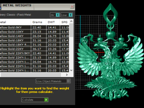Click the Calculate button label
Image resolution: width=144 pixels, height=108 pixels.
[28, 100]
